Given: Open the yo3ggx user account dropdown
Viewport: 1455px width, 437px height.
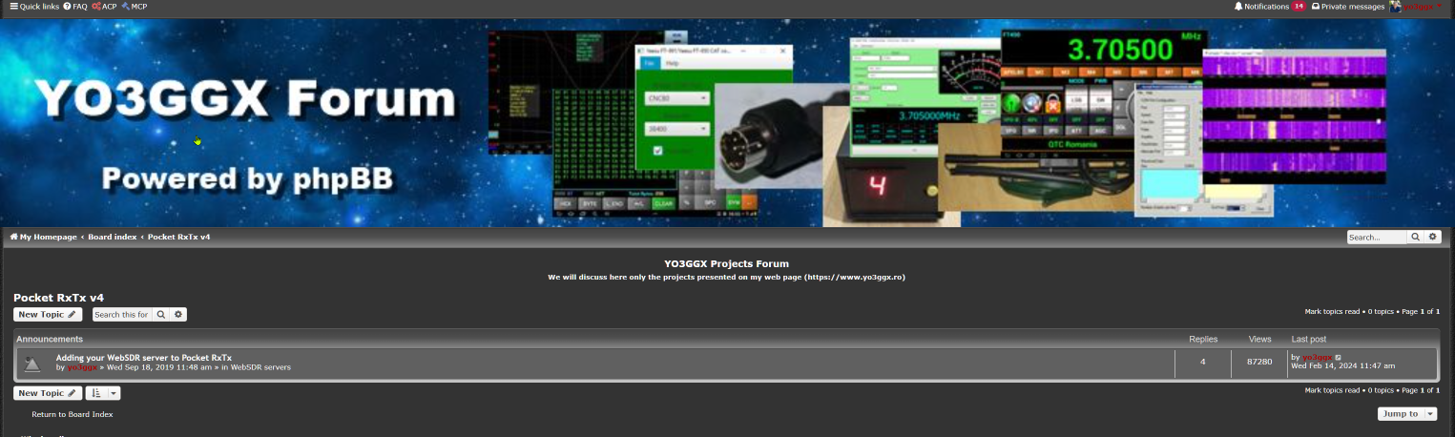Looking at the screenshot, I should [1418, 7].
